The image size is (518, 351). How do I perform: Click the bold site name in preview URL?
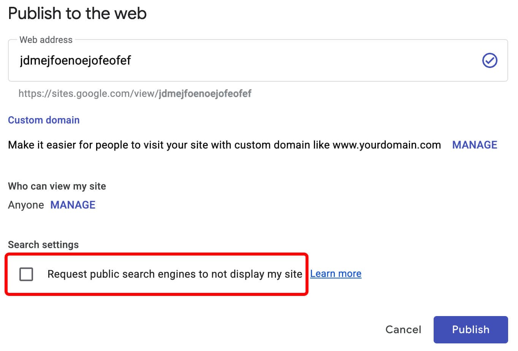click(x=205, y=93)
